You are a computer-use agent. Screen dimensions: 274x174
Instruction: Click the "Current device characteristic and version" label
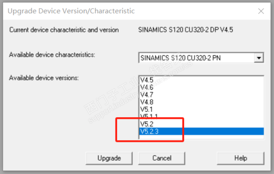pyautogui.click(x=64, y=30)
